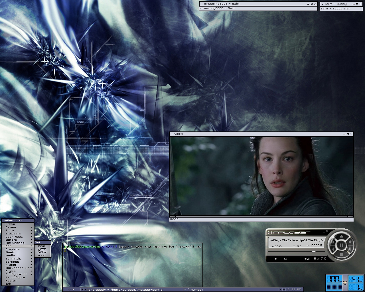This screenshot has width=365, height=292.
Task: Expand the Editors submenu
Action: (x=18, y=240)
